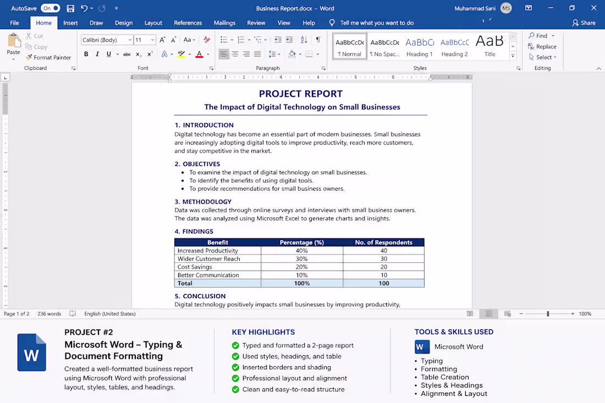The height and width of the screenshot is (403, 605).
Task: Click the text highlight color button
Action: point(182,54)
